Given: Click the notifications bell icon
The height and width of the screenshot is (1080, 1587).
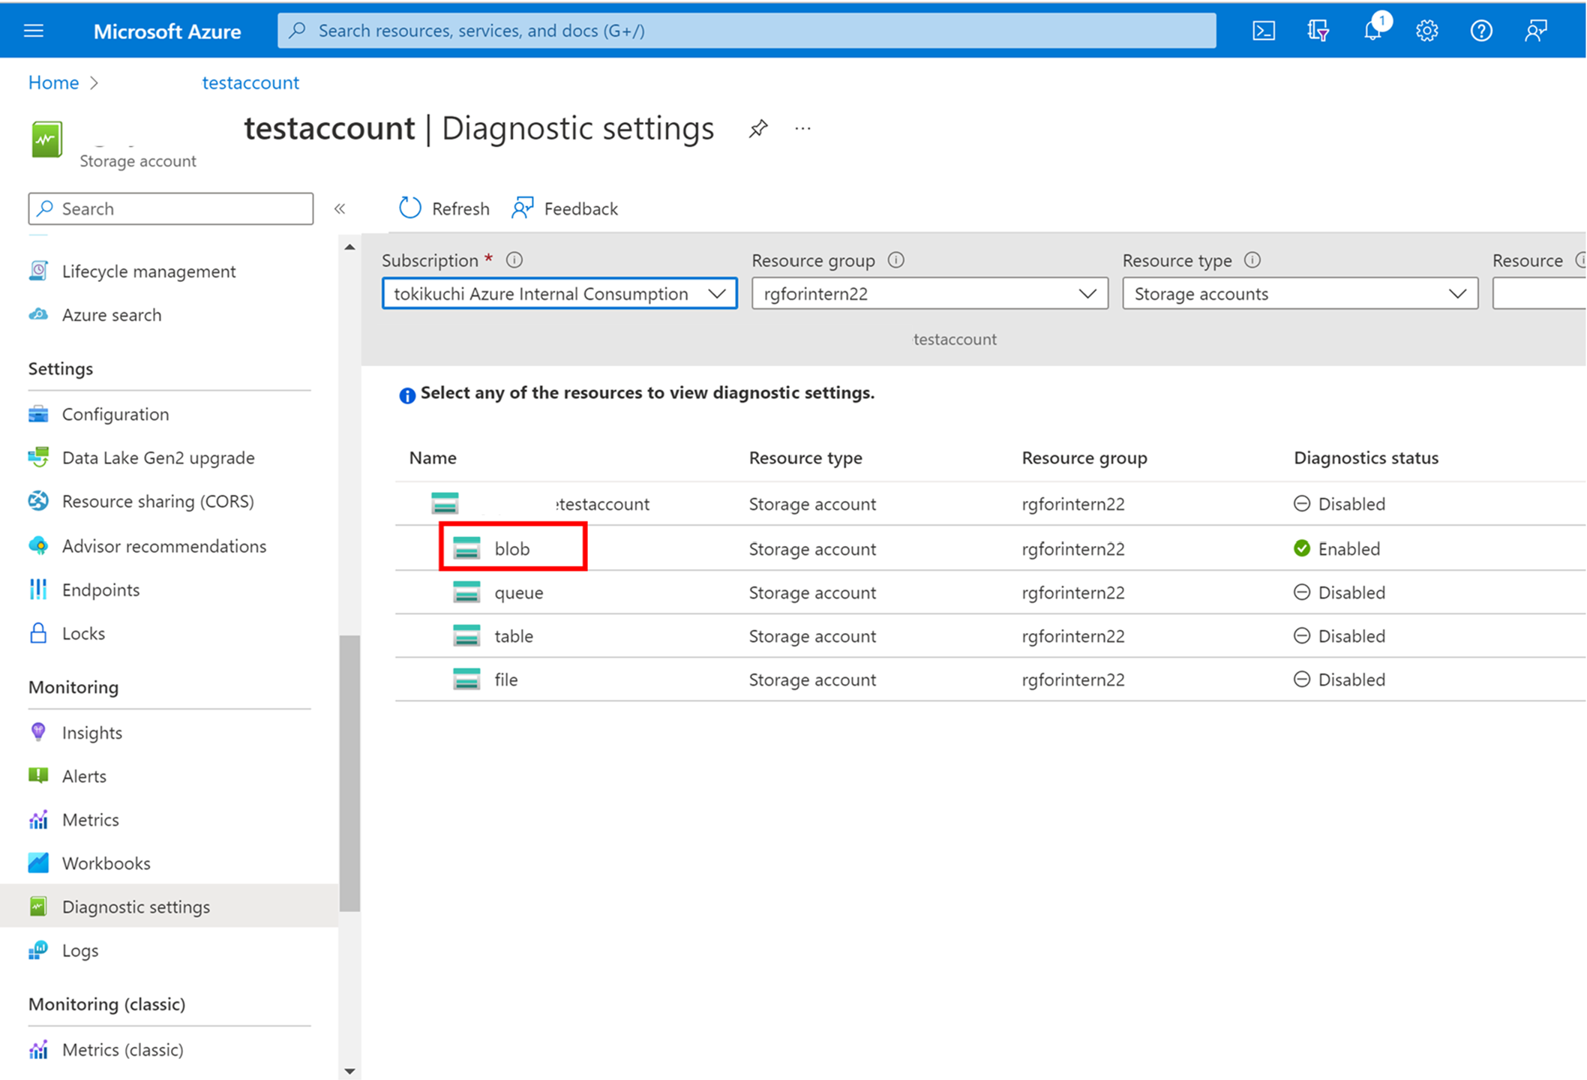Looking at the screenshot, I should pos(1372,31).
